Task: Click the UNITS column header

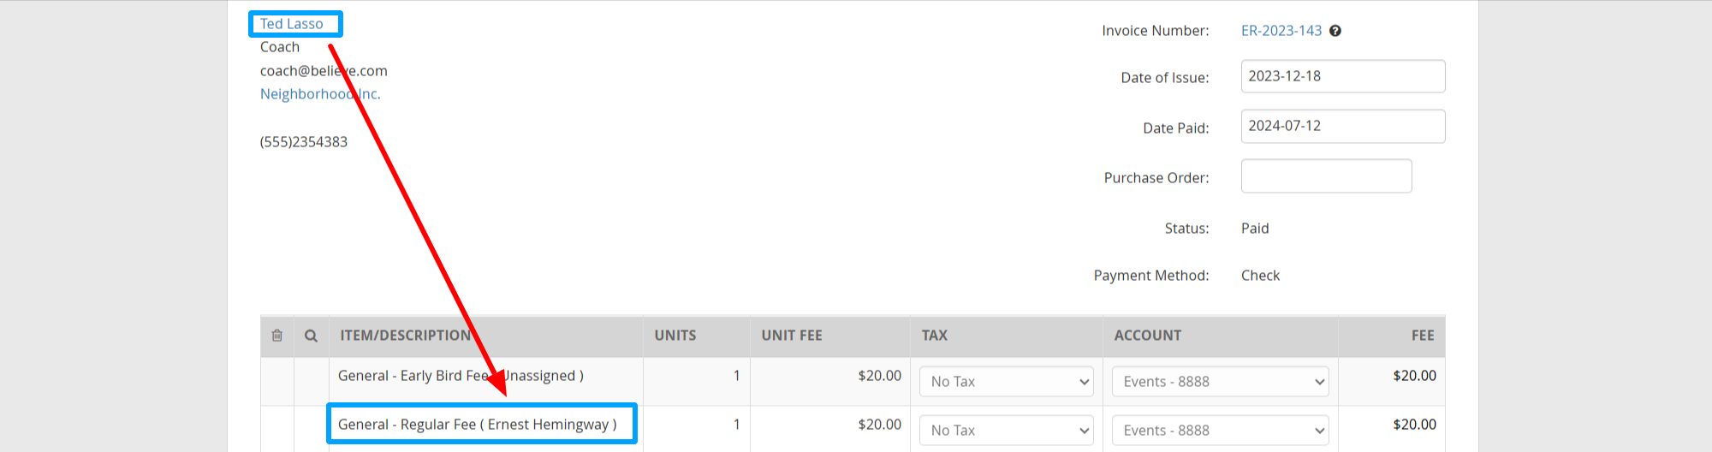Action: tap(675, 336)
